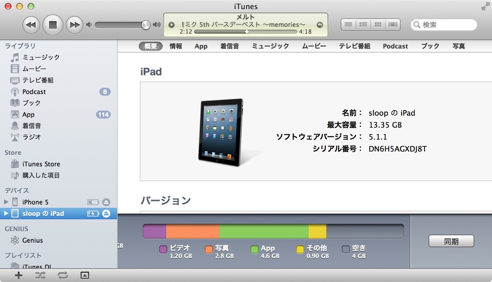Click the max volume speaker icon

[156, 25]
